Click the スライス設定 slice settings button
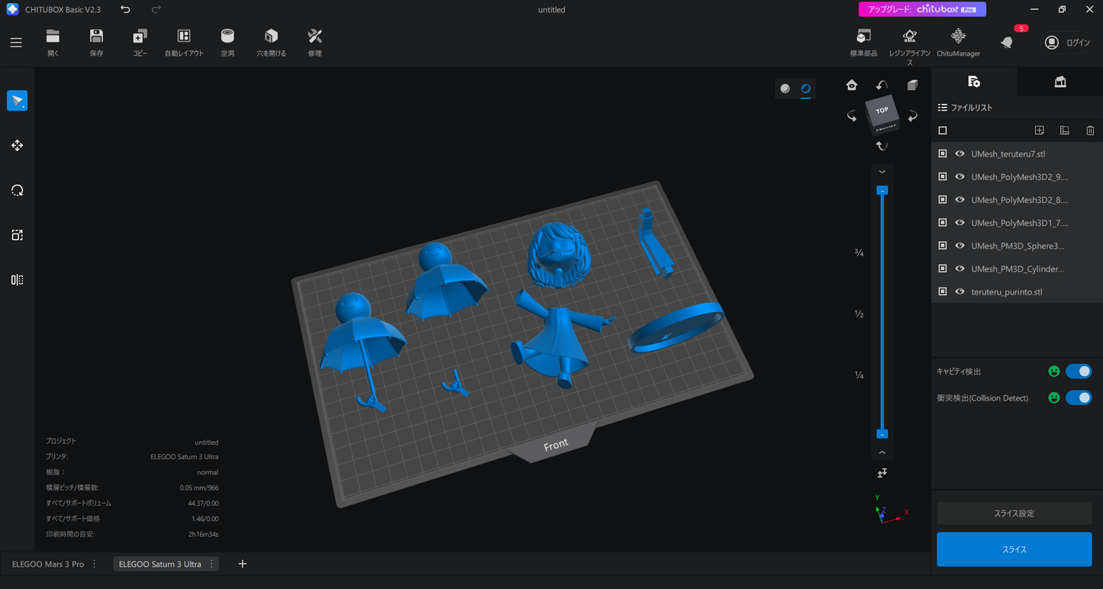 tap(1014, 513)
